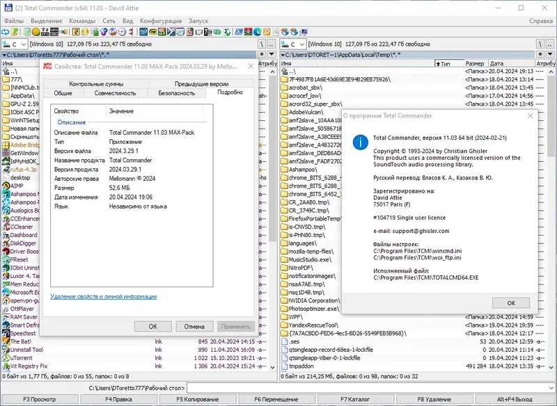Click the Удаление свойств и личной информации link
This screenshot has width=557, height=406.
coord(103,296)
